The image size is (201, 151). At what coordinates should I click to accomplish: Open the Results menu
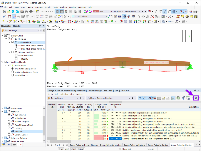click(48, 7)
